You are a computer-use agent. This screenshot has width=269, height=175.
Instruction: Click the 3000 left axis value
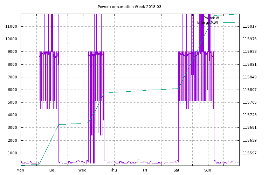(x=12, y=128)
